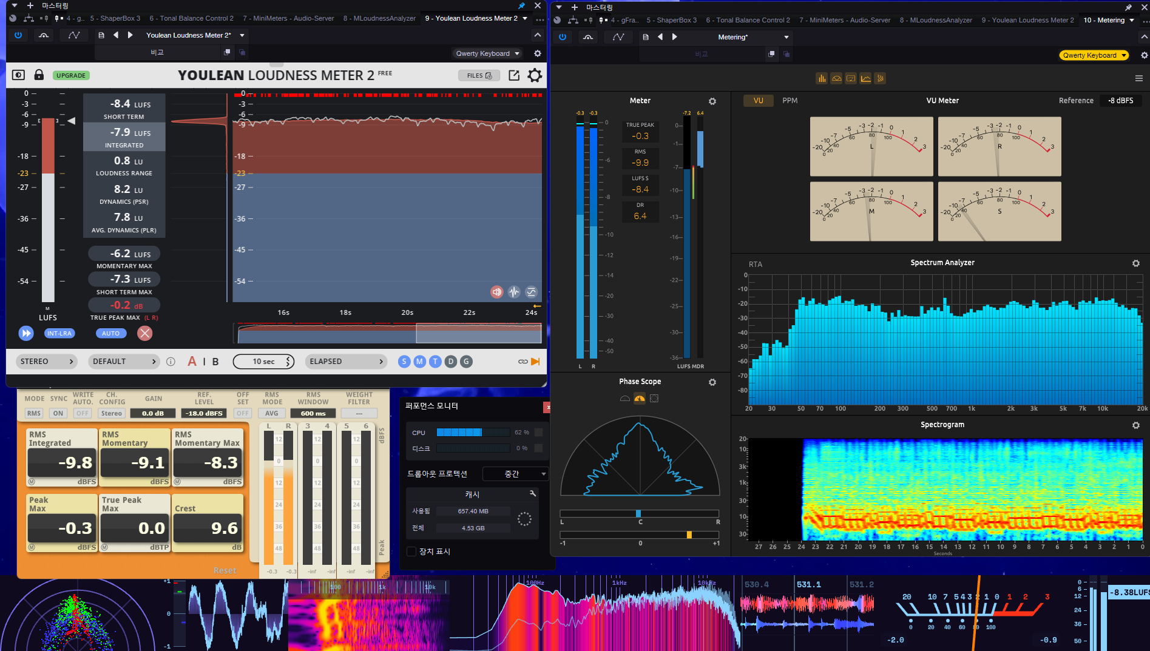This screenshot has width=1150, height=651.
Task: Click the red speaker icon on loudness graph
Action: pos(497,292)
